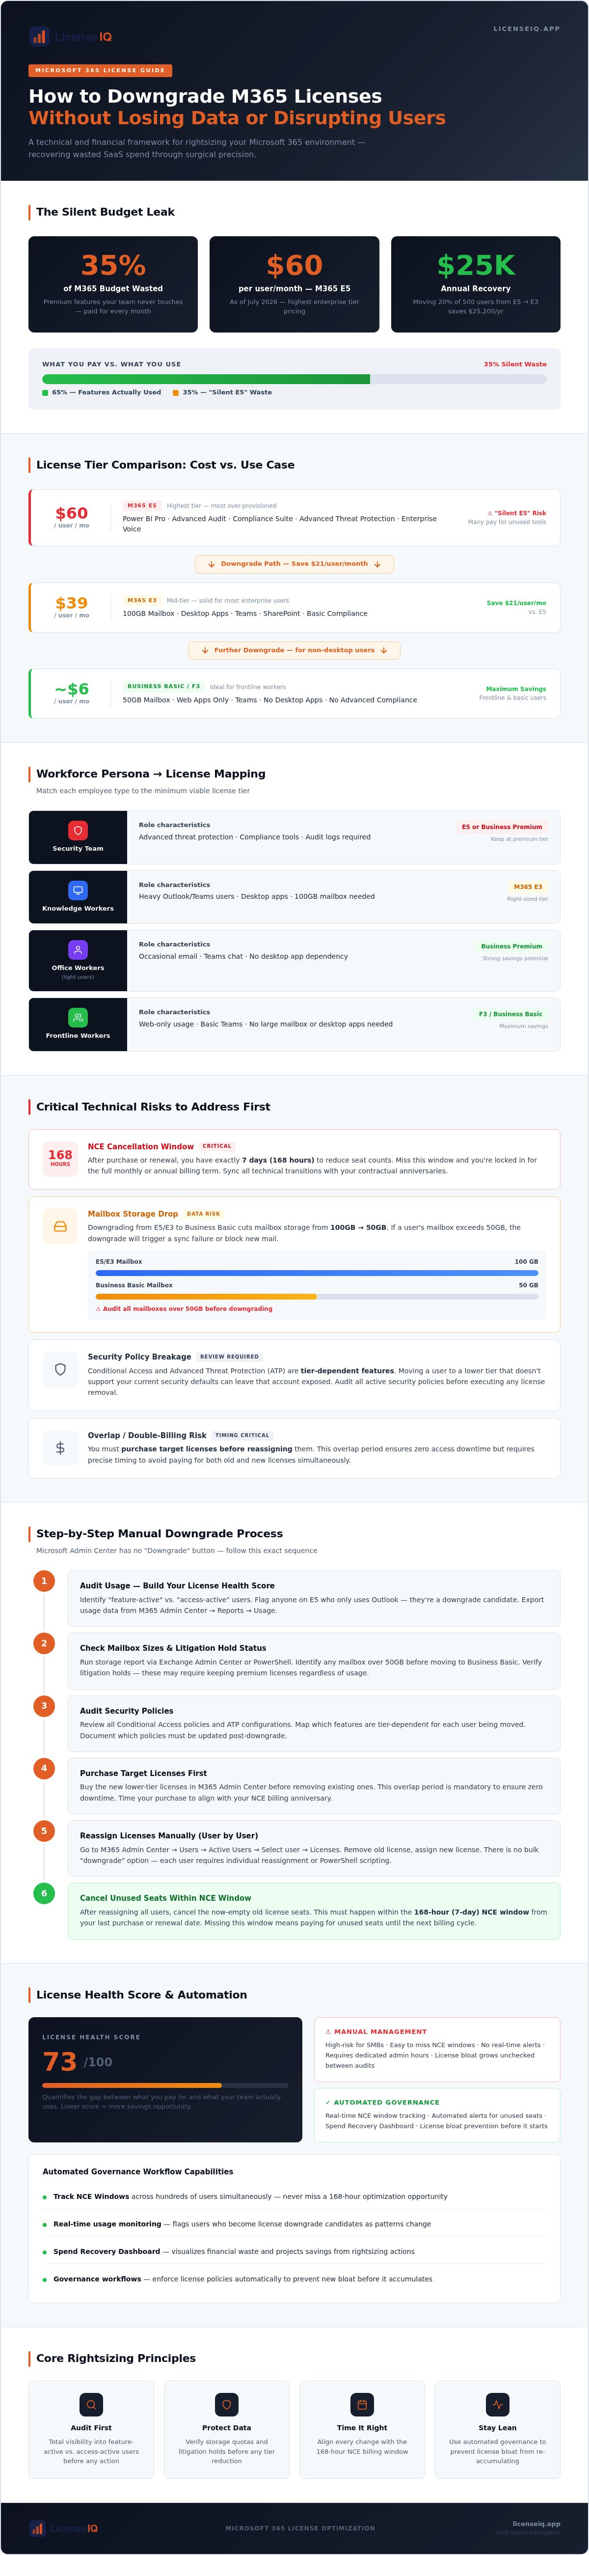589x2555 pixels.
Task: Click the Protect Data shield icon
Action: click(226, 2405)
